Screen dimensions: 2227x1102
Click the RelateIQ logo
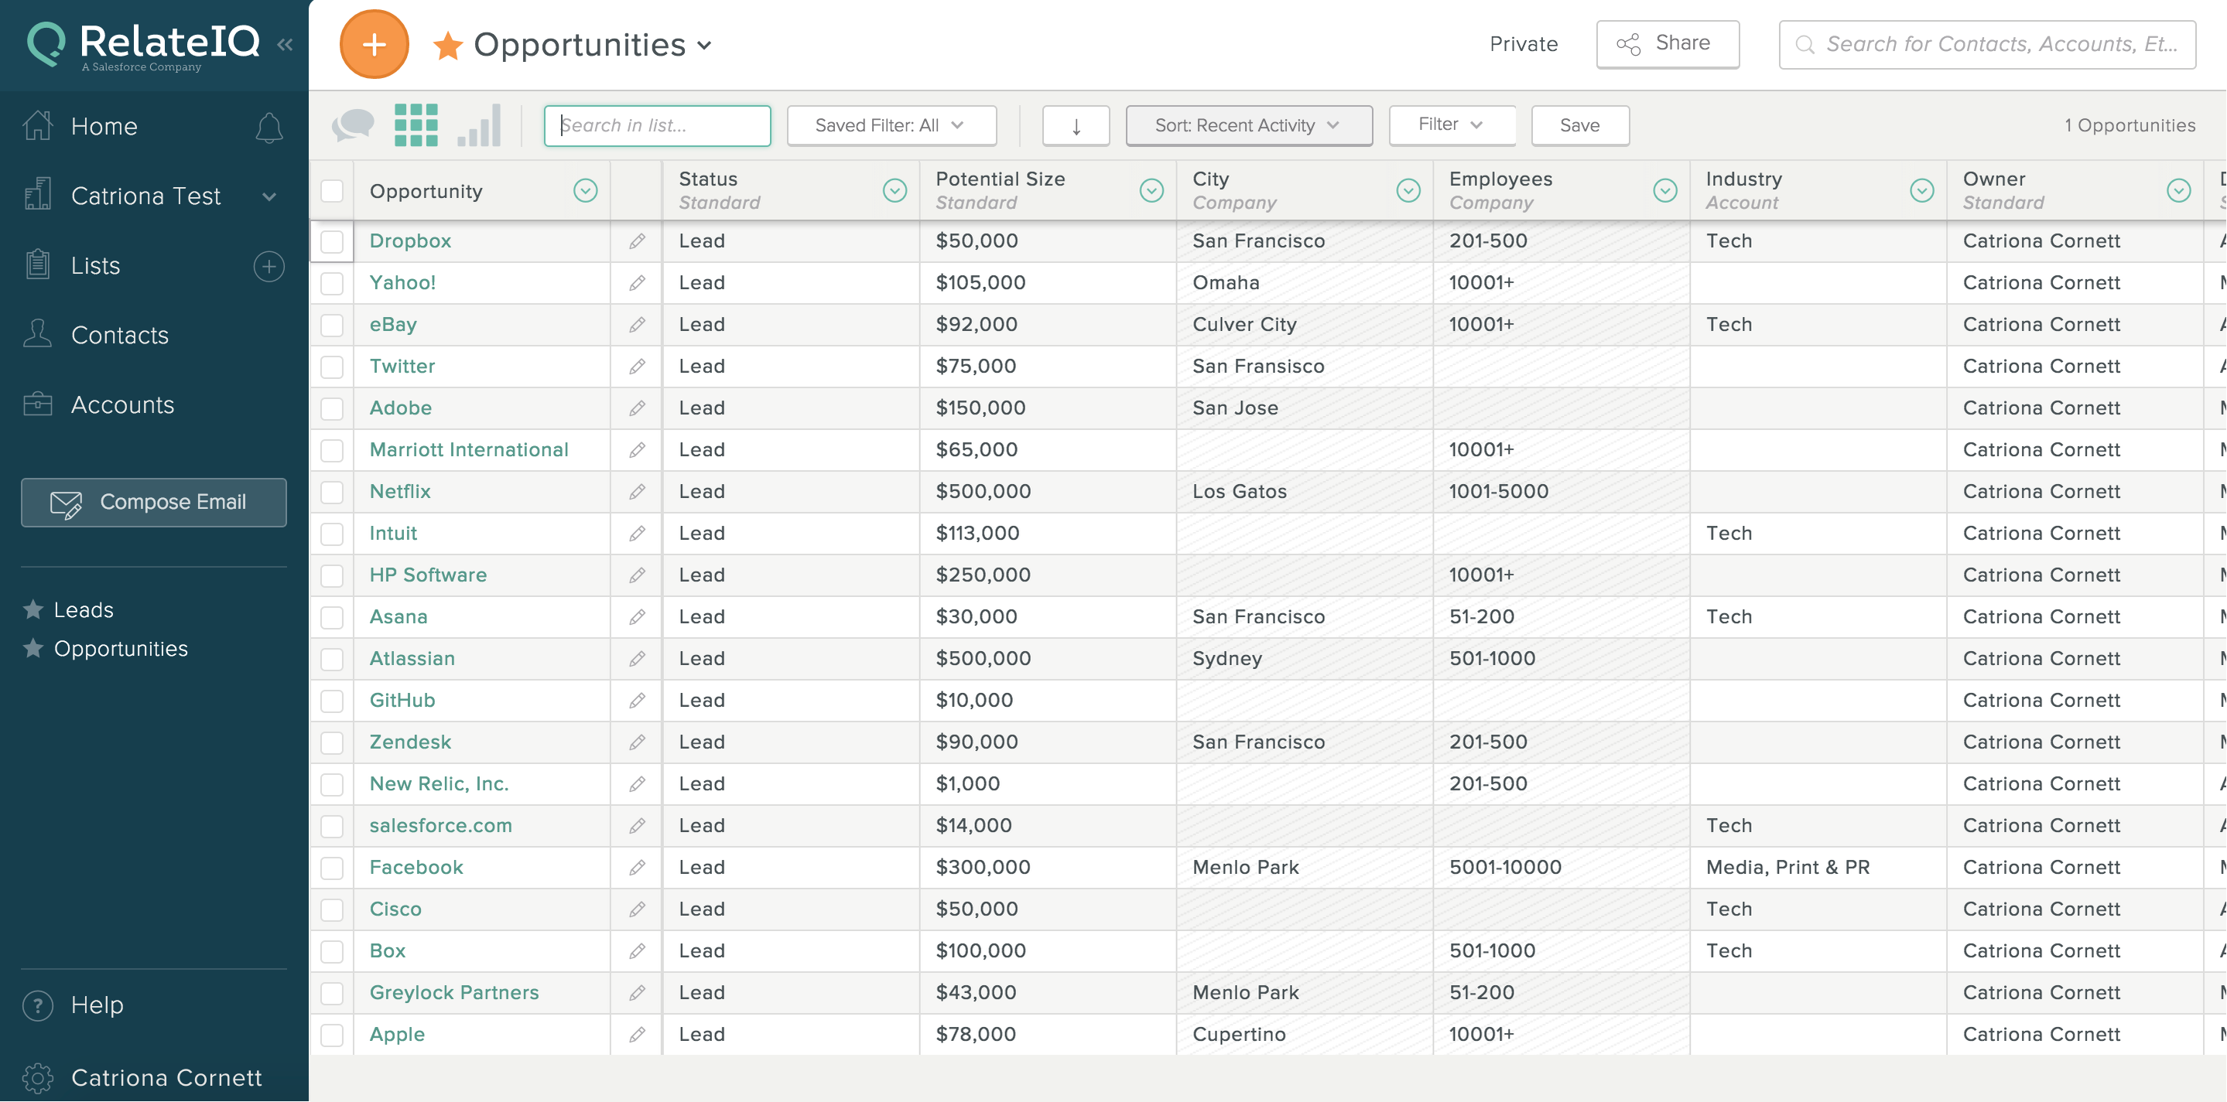pos(143,45)
